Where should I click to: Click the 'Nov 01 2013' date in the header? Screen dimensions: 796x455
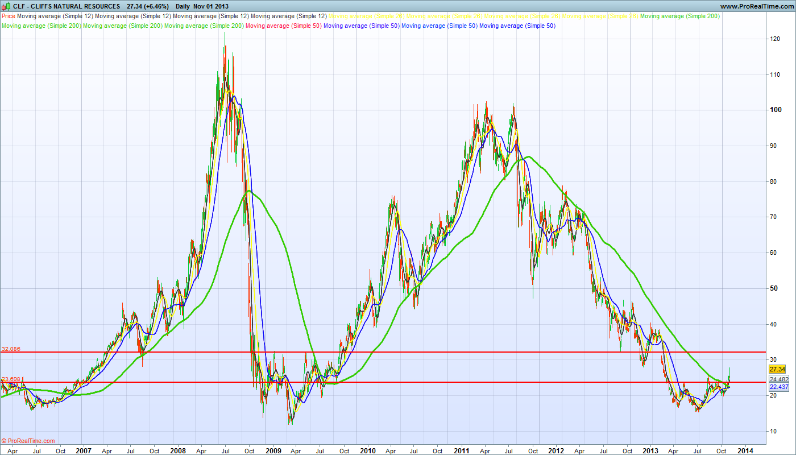click(211, 6)
